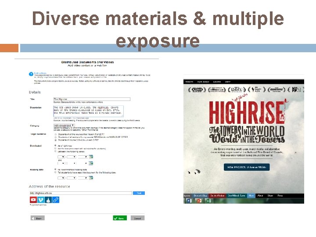Screen dimensions: 316x237
Task: Click the blue help question mark icon
Action: (x=31, y=74)
